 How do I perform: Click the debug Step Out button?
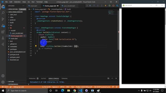(102, 6)
